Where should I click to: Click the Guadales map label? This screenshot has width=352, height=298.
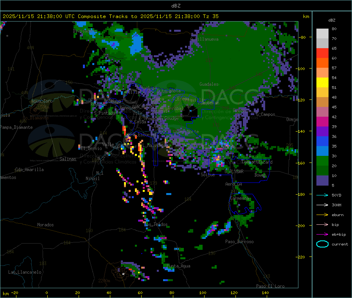point(209,84)
